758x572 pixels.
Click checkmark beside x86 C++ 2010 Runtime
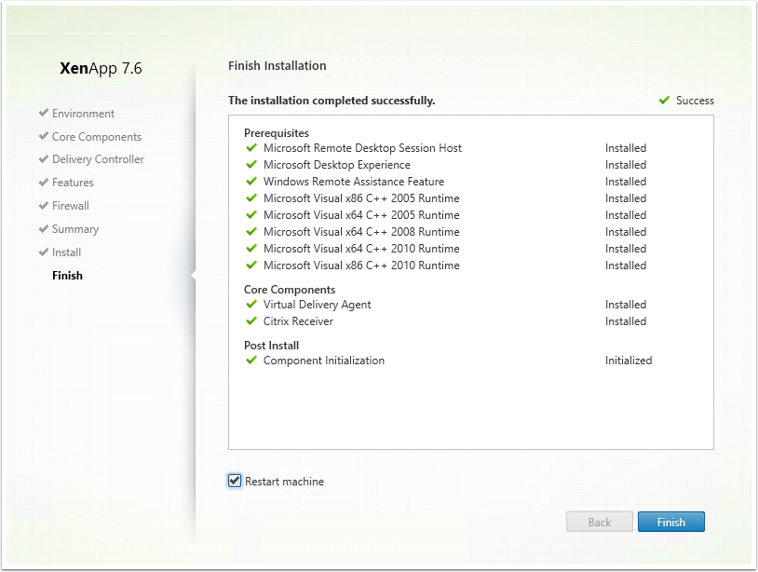click(x=251, y=265)
